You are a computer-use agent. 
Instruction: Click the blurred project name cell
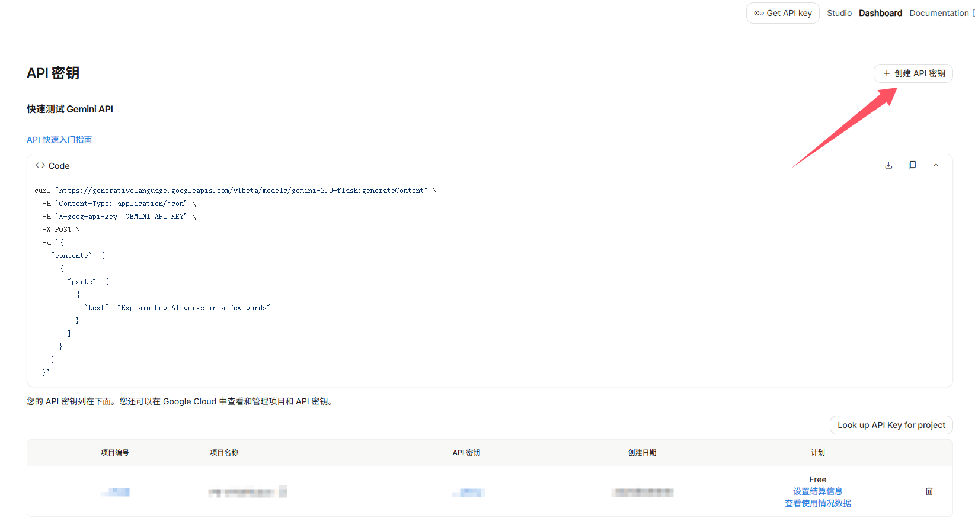(247, 492)
